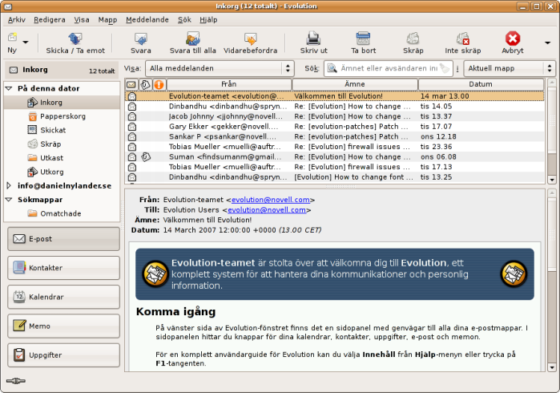This screenshot has height=393, width=560.
Task: Select the Gary Ekker message row
Action: click(335, 127)
